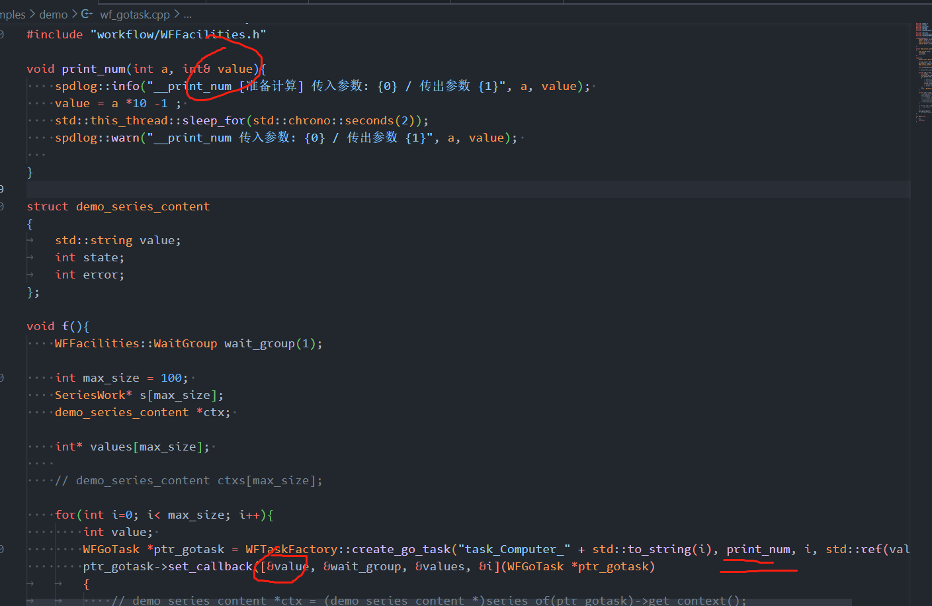Screen dimensions: 932x606
Task: Expand the "..." symbol breadcrumb entry
Action: coord(187,14)
